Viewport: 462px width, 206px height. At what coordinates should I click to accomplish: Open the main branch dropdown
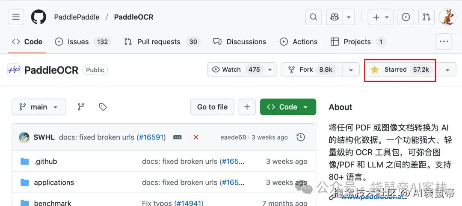point(39,107)
